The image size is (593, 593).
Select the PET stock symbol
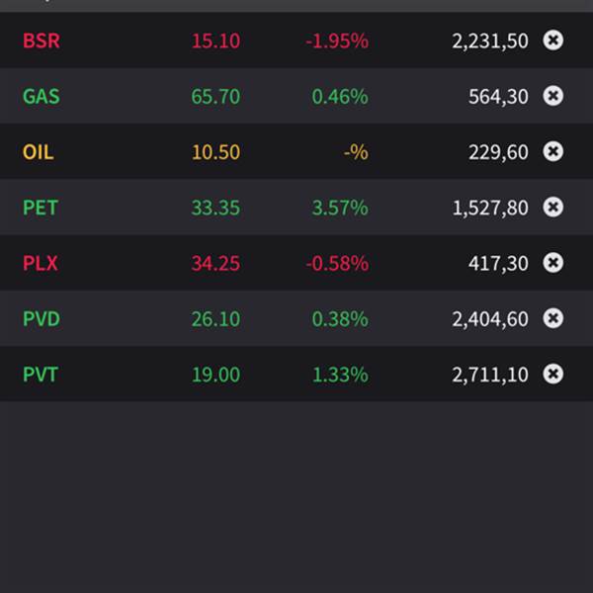(x=41, y=208)
